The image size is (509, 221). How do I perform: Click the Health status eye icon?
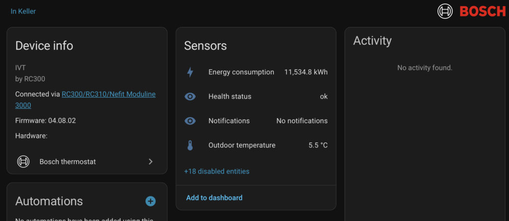(190, 97)
